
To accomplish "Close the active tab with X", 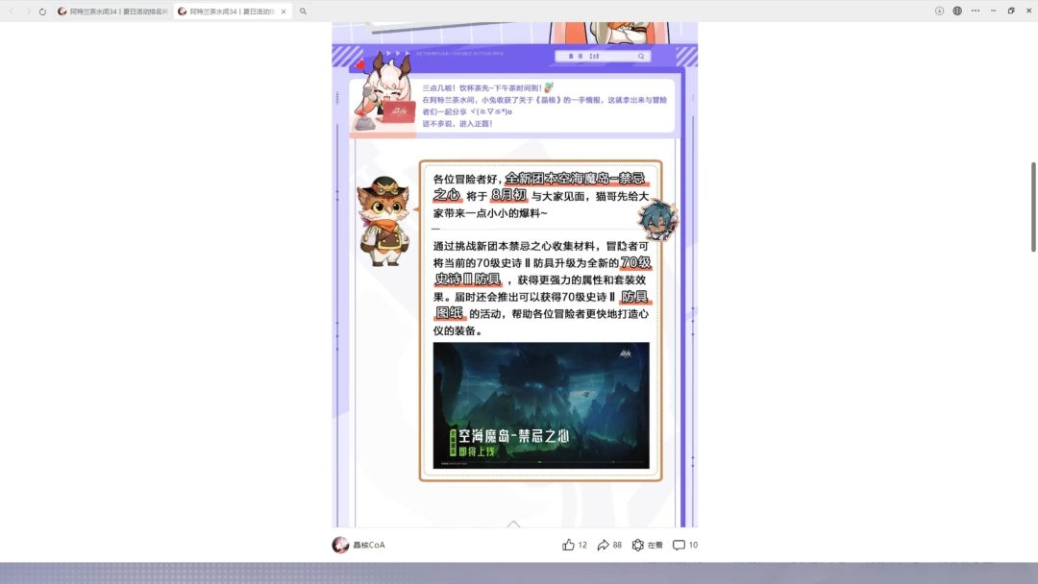I will click(x=284, y=12).
